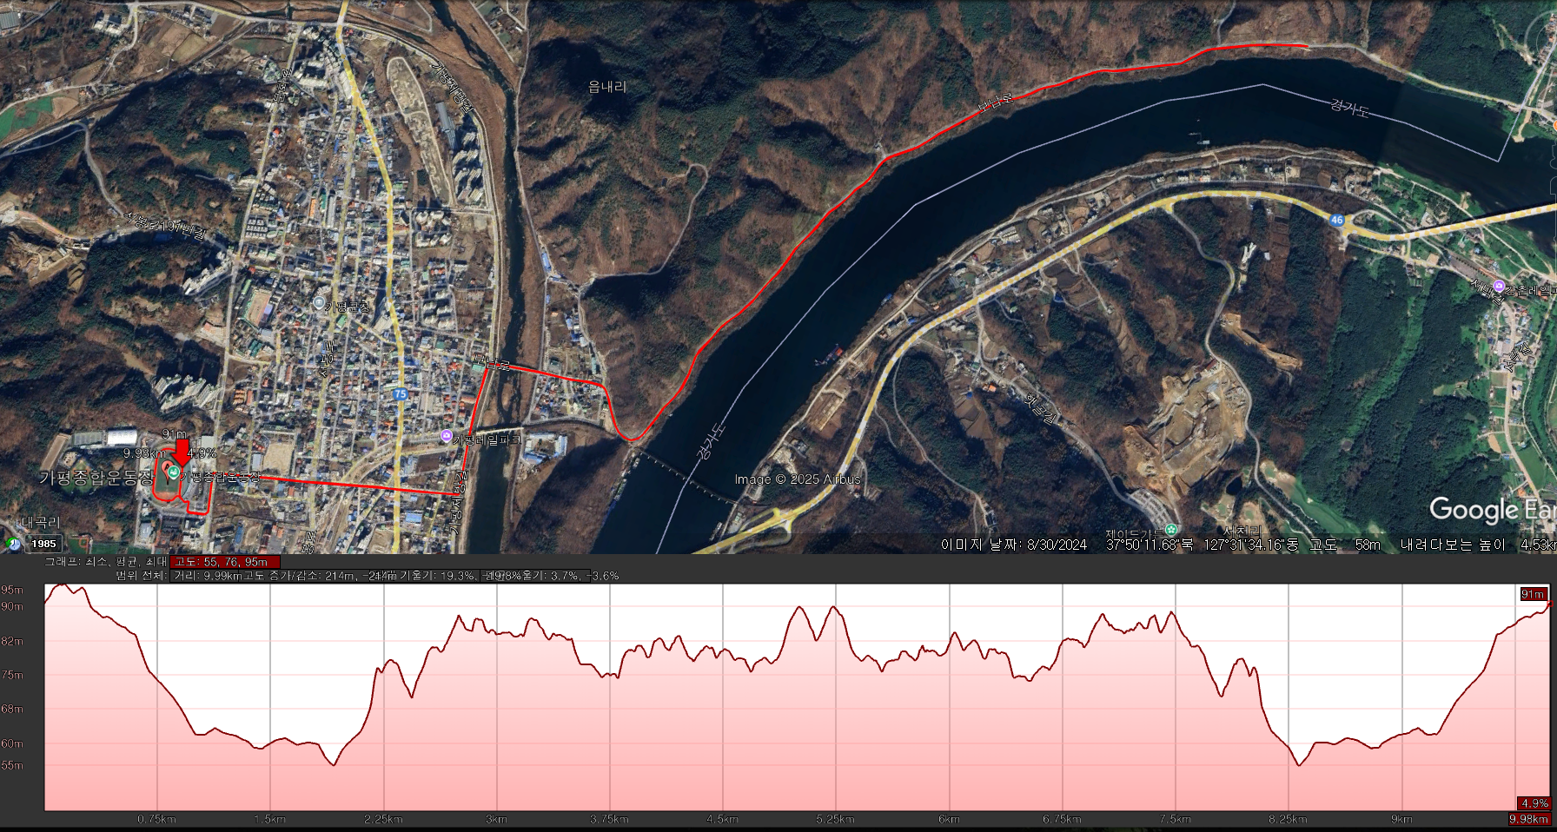Click the 대곡리 village label
1557x832 pixels.
pyautogui.click(x=41, y=522)
